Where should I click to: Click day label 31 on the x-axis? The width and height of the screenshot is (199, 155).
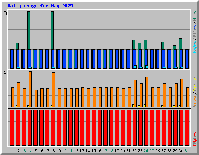187,151
